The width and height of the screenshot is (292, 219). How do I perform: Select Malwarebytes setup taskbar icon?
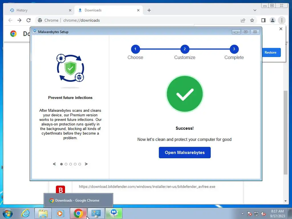114,213
